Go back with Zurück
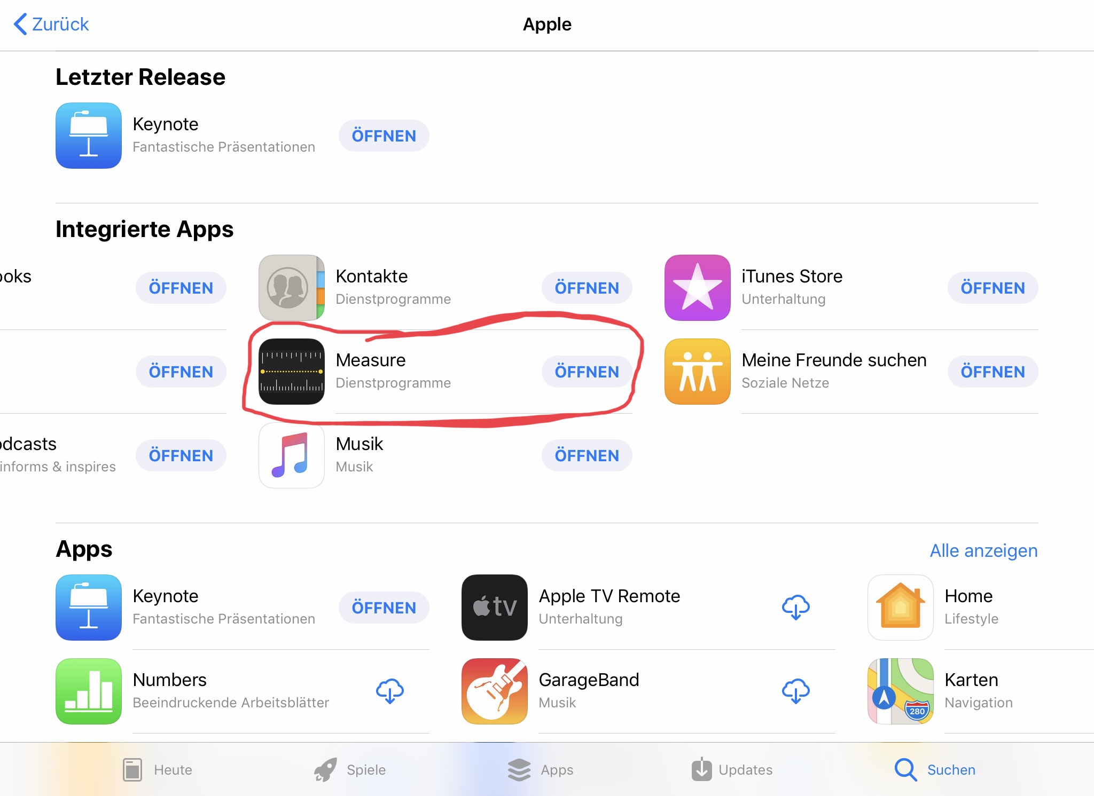This screenshot has height=796, width=1094. [51, 24]
